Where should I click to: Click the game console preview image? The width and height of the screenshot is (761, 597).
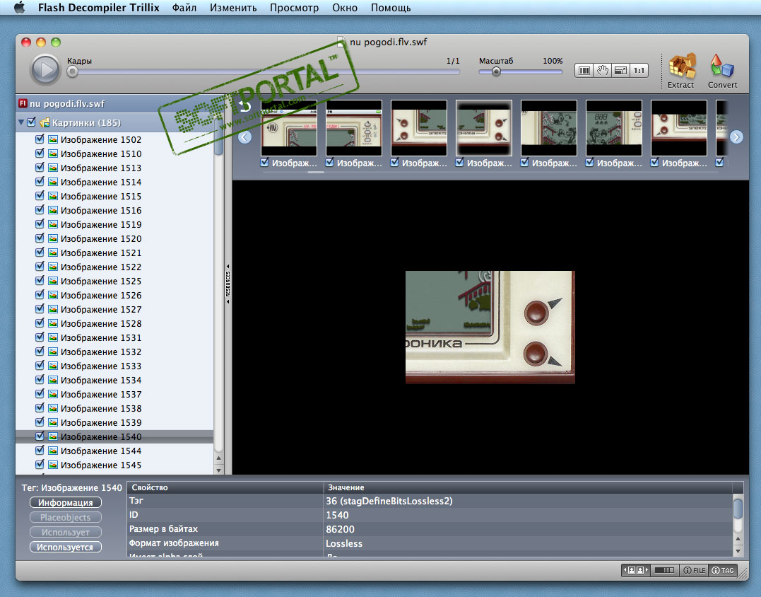pyautogui.click(x=490, y=328)
